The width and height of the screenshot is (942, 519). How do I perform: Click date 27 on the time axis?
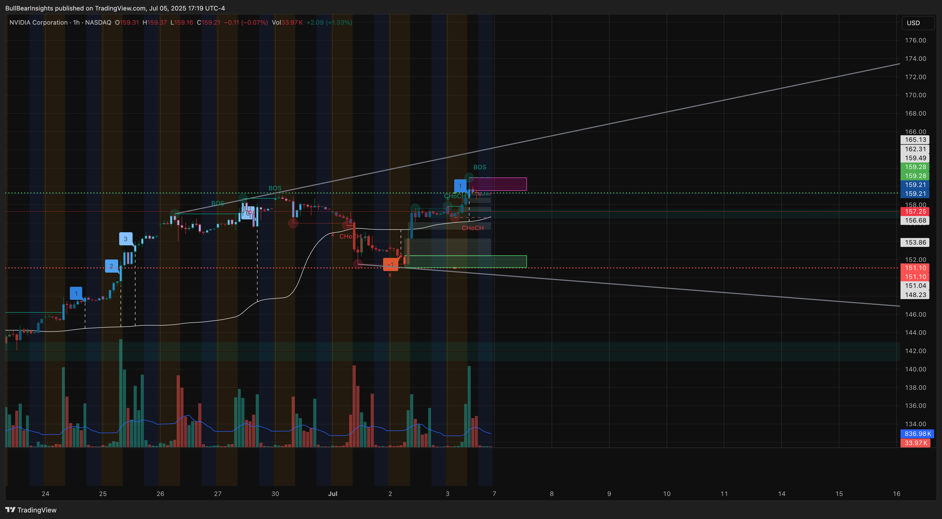click(218, 494)
